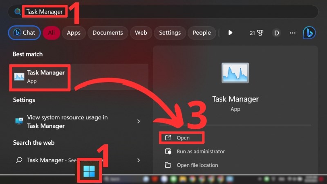Switch to the People filter tab

click(x=202, y=33)
